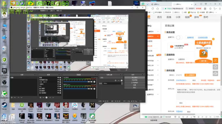Open scene transition properties gear
Image resolution: width=222 pixels, height=124 pixels.
[x=122, y=80]
